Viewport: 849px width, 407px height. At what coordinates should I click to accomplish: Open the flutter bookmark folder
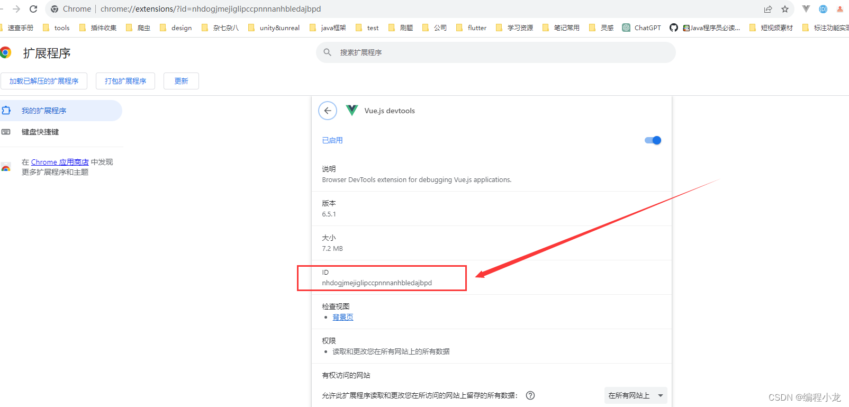tap(471, 28)
